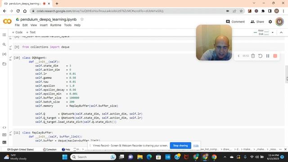Open the weather widget 74°F
Image resolution: width=288 pixels, height=162 pixels.
[15, 157]
